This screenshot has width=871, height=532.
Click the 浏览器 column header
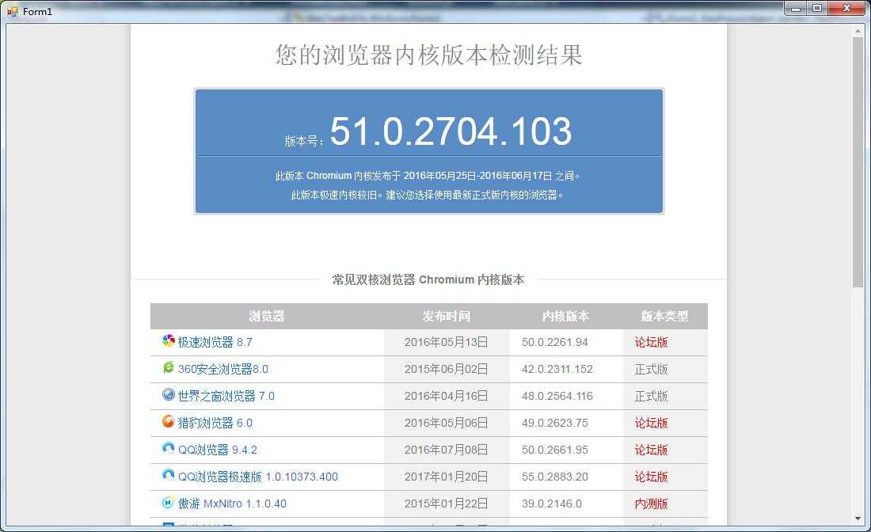(x=267, y=316)
